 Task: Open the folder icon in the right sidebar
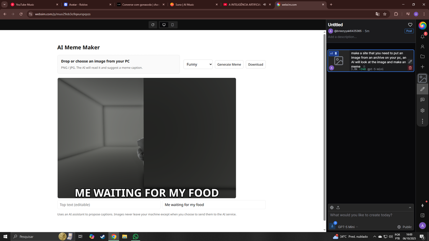[422, 56]
